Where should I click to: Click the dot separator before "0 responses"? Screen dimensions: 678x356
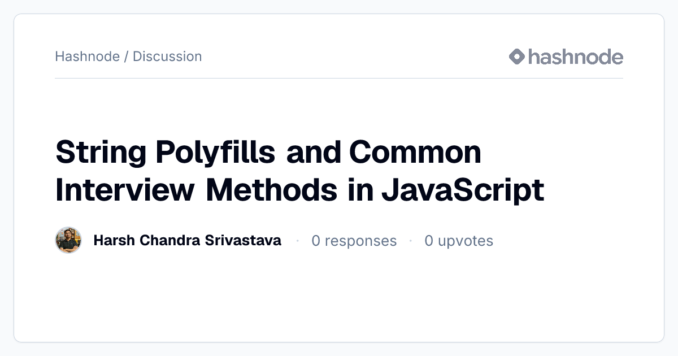(x=297, y=241)
